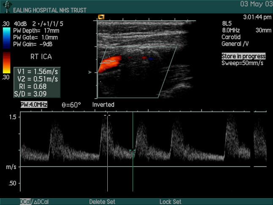Click the 8.0MHz frequency value
The image size is (273, 205).
coord(231,30)
